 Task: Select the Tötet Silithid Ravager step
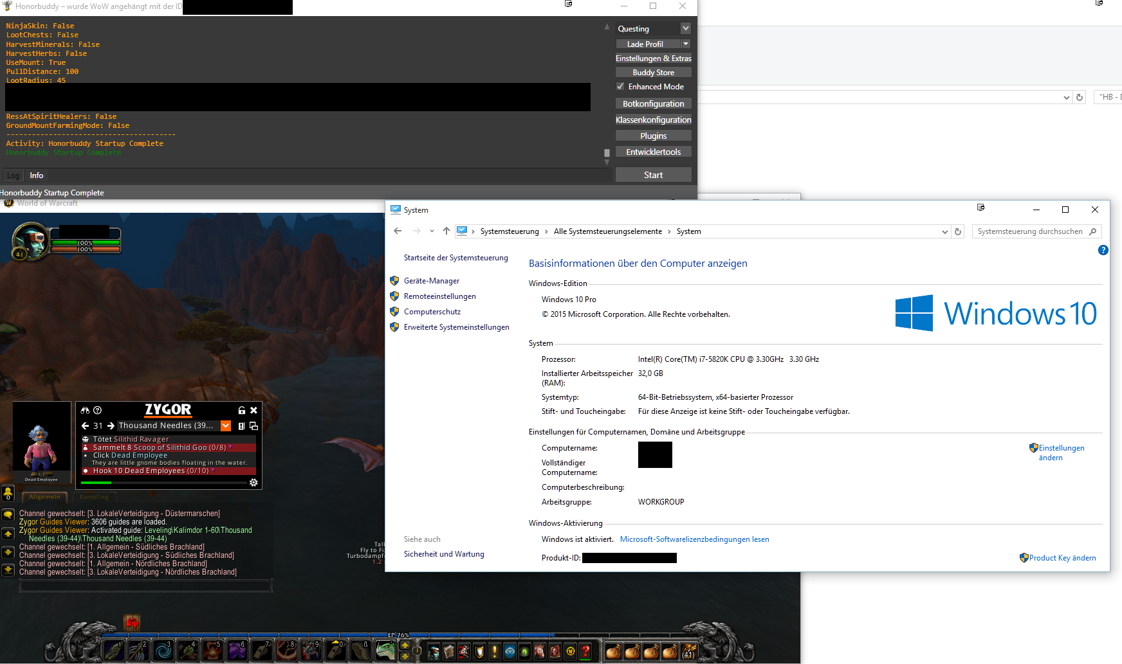(169, 439)
